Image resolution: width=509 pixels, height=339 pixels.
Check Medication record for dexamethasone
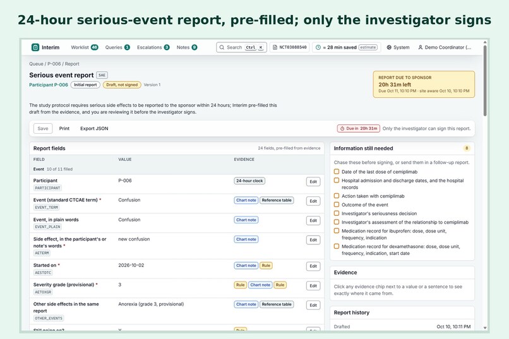pos(337,246)
